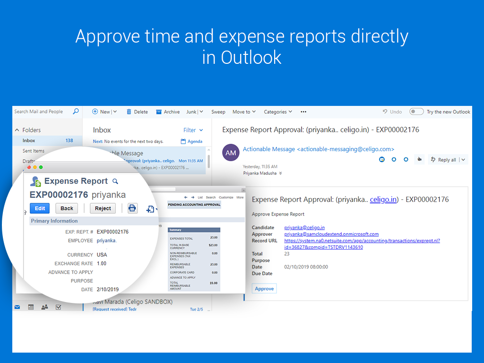Click the new document icon in Expense Report

150,209
